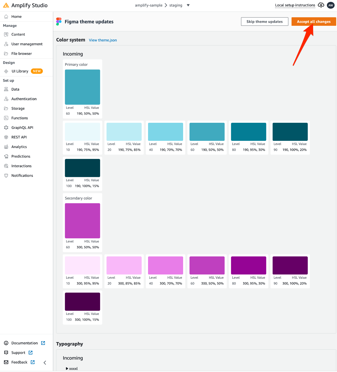Collapse the sidebar with chevron arrow
This screenshot has height=372, width=337.
(x=45, y=363)
